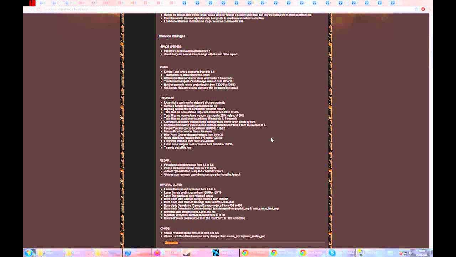
Task: Click the red extension icon beside the star
Action: (423, 9)
